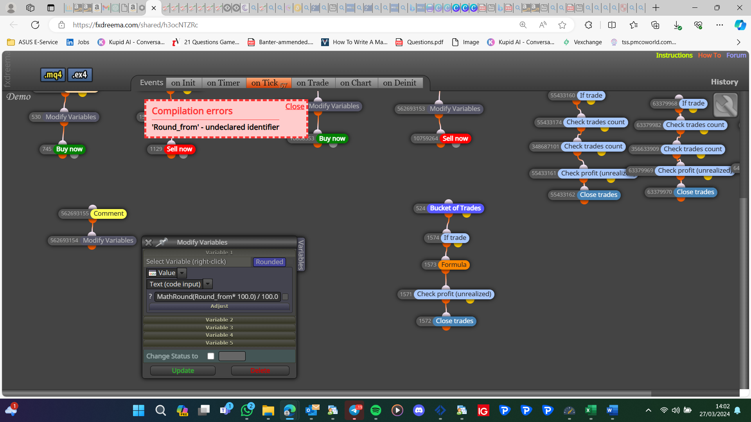Start Read Aloud in the address bar

(x=543, y=25)
